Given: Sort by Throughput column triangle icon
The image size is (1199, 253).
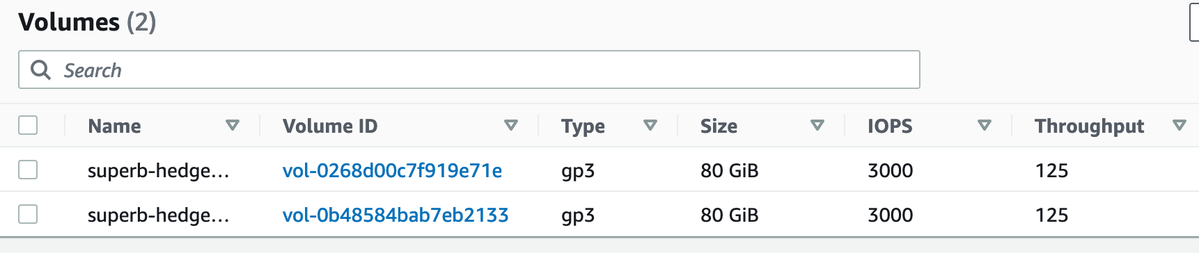Looking at the screenshot, I should click(1180, 125).
